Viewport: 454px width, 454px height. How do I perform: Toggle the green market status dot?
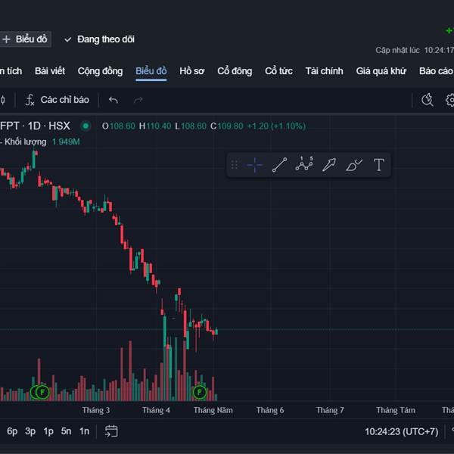[x=86, y=126]
